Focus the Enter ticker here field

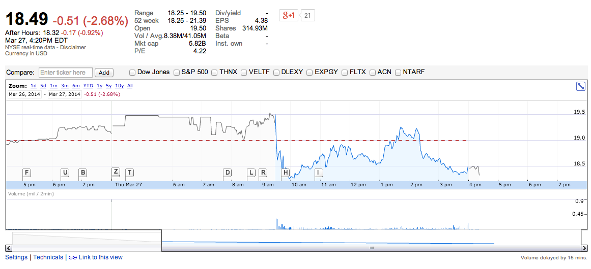point(66,73)
